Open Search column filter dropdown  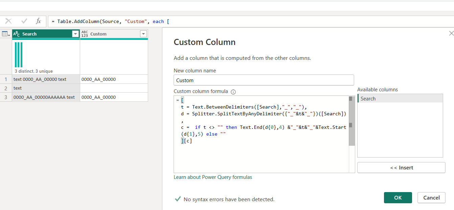75,34
